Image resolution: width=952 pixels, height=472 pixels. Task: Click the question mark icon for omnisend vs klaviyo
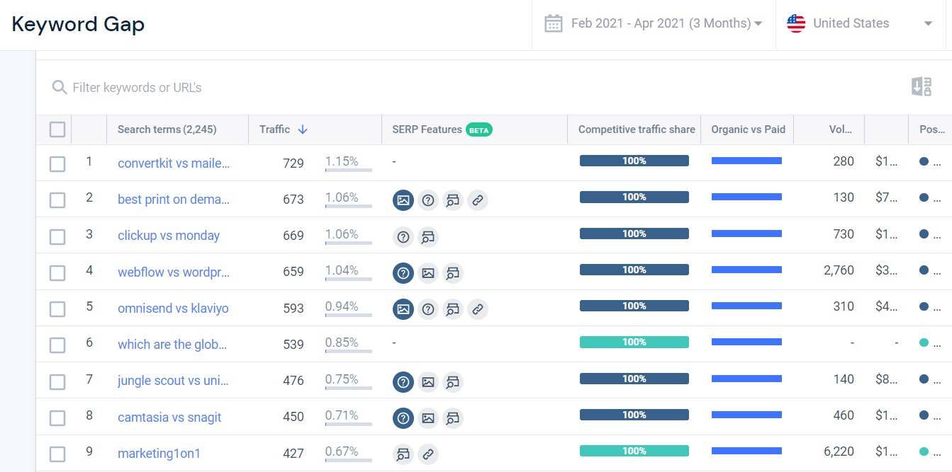pos(428,309)
